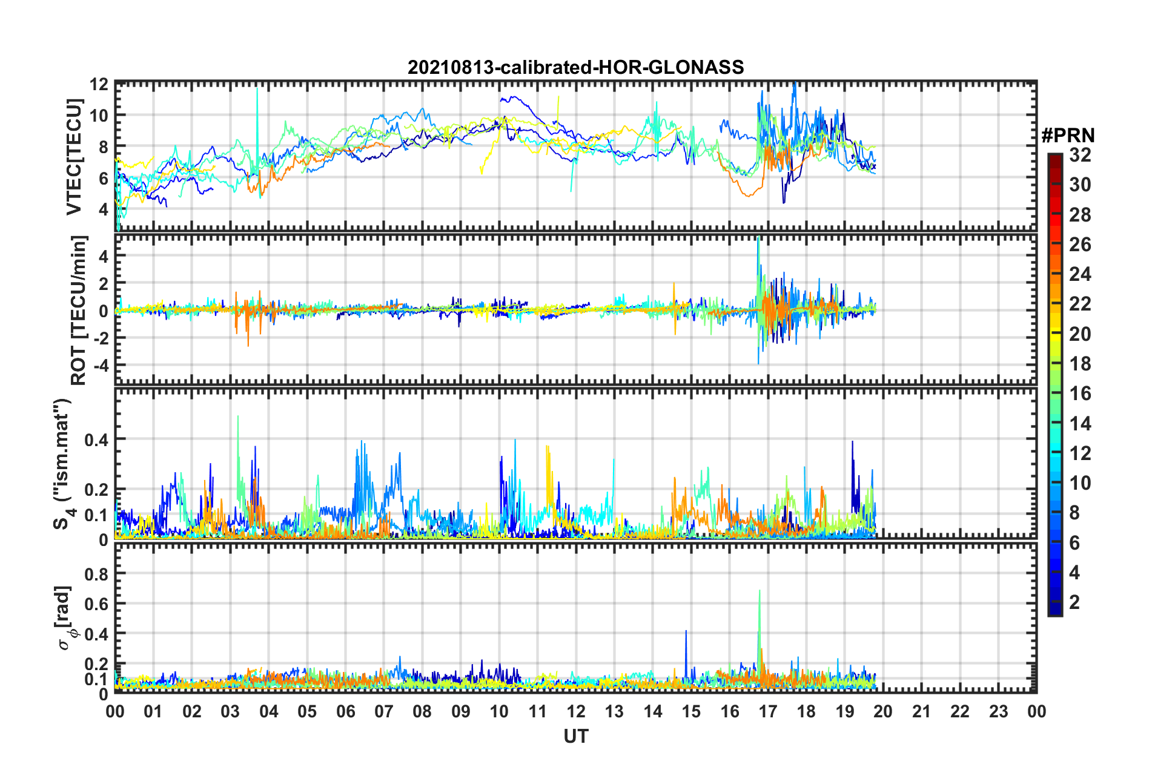Click the S4 scintillation plot panel

576,463
